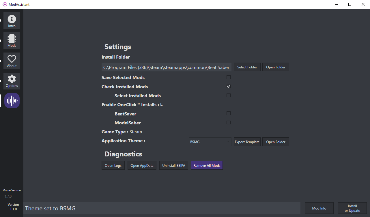
Task: Click the ModAssistant title bar logo
Action: pos(5,4)
